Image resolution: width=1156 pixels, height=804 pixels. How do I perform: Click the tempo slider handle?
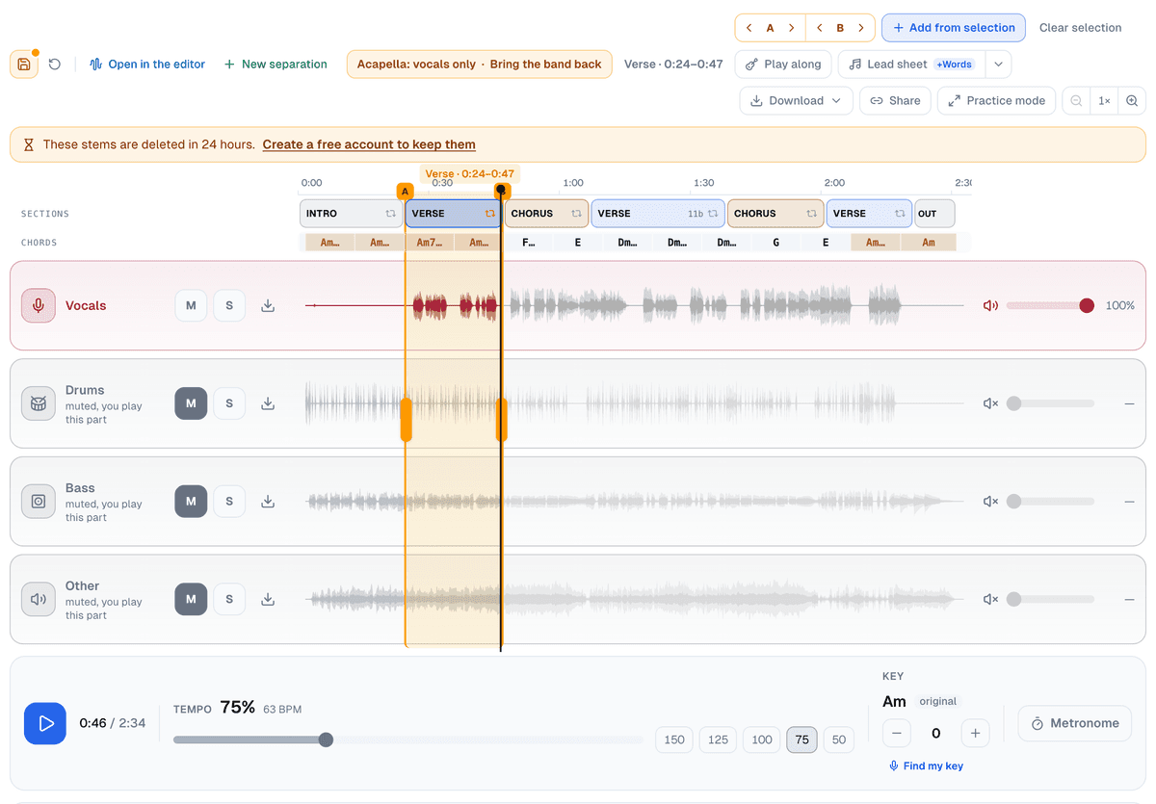(326, 739)
